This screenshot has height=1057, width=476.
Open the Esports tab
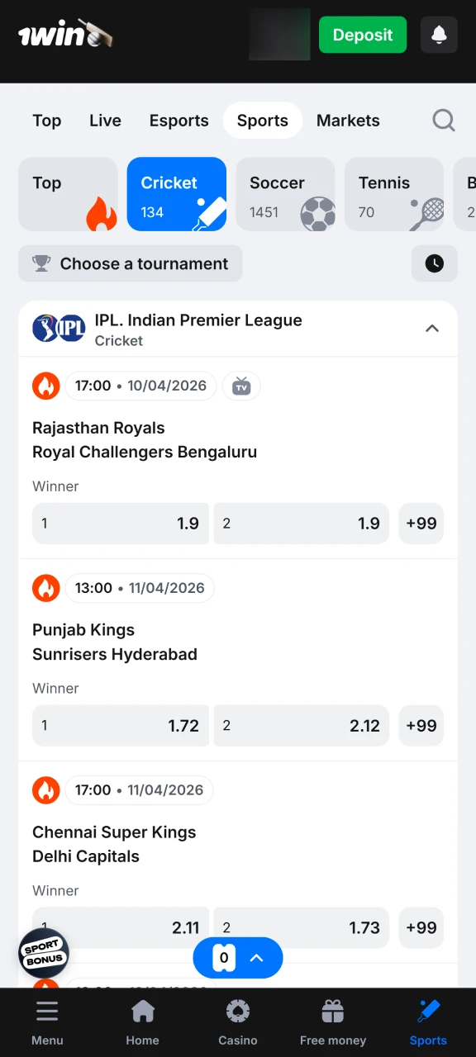click(x=178, y=121)
